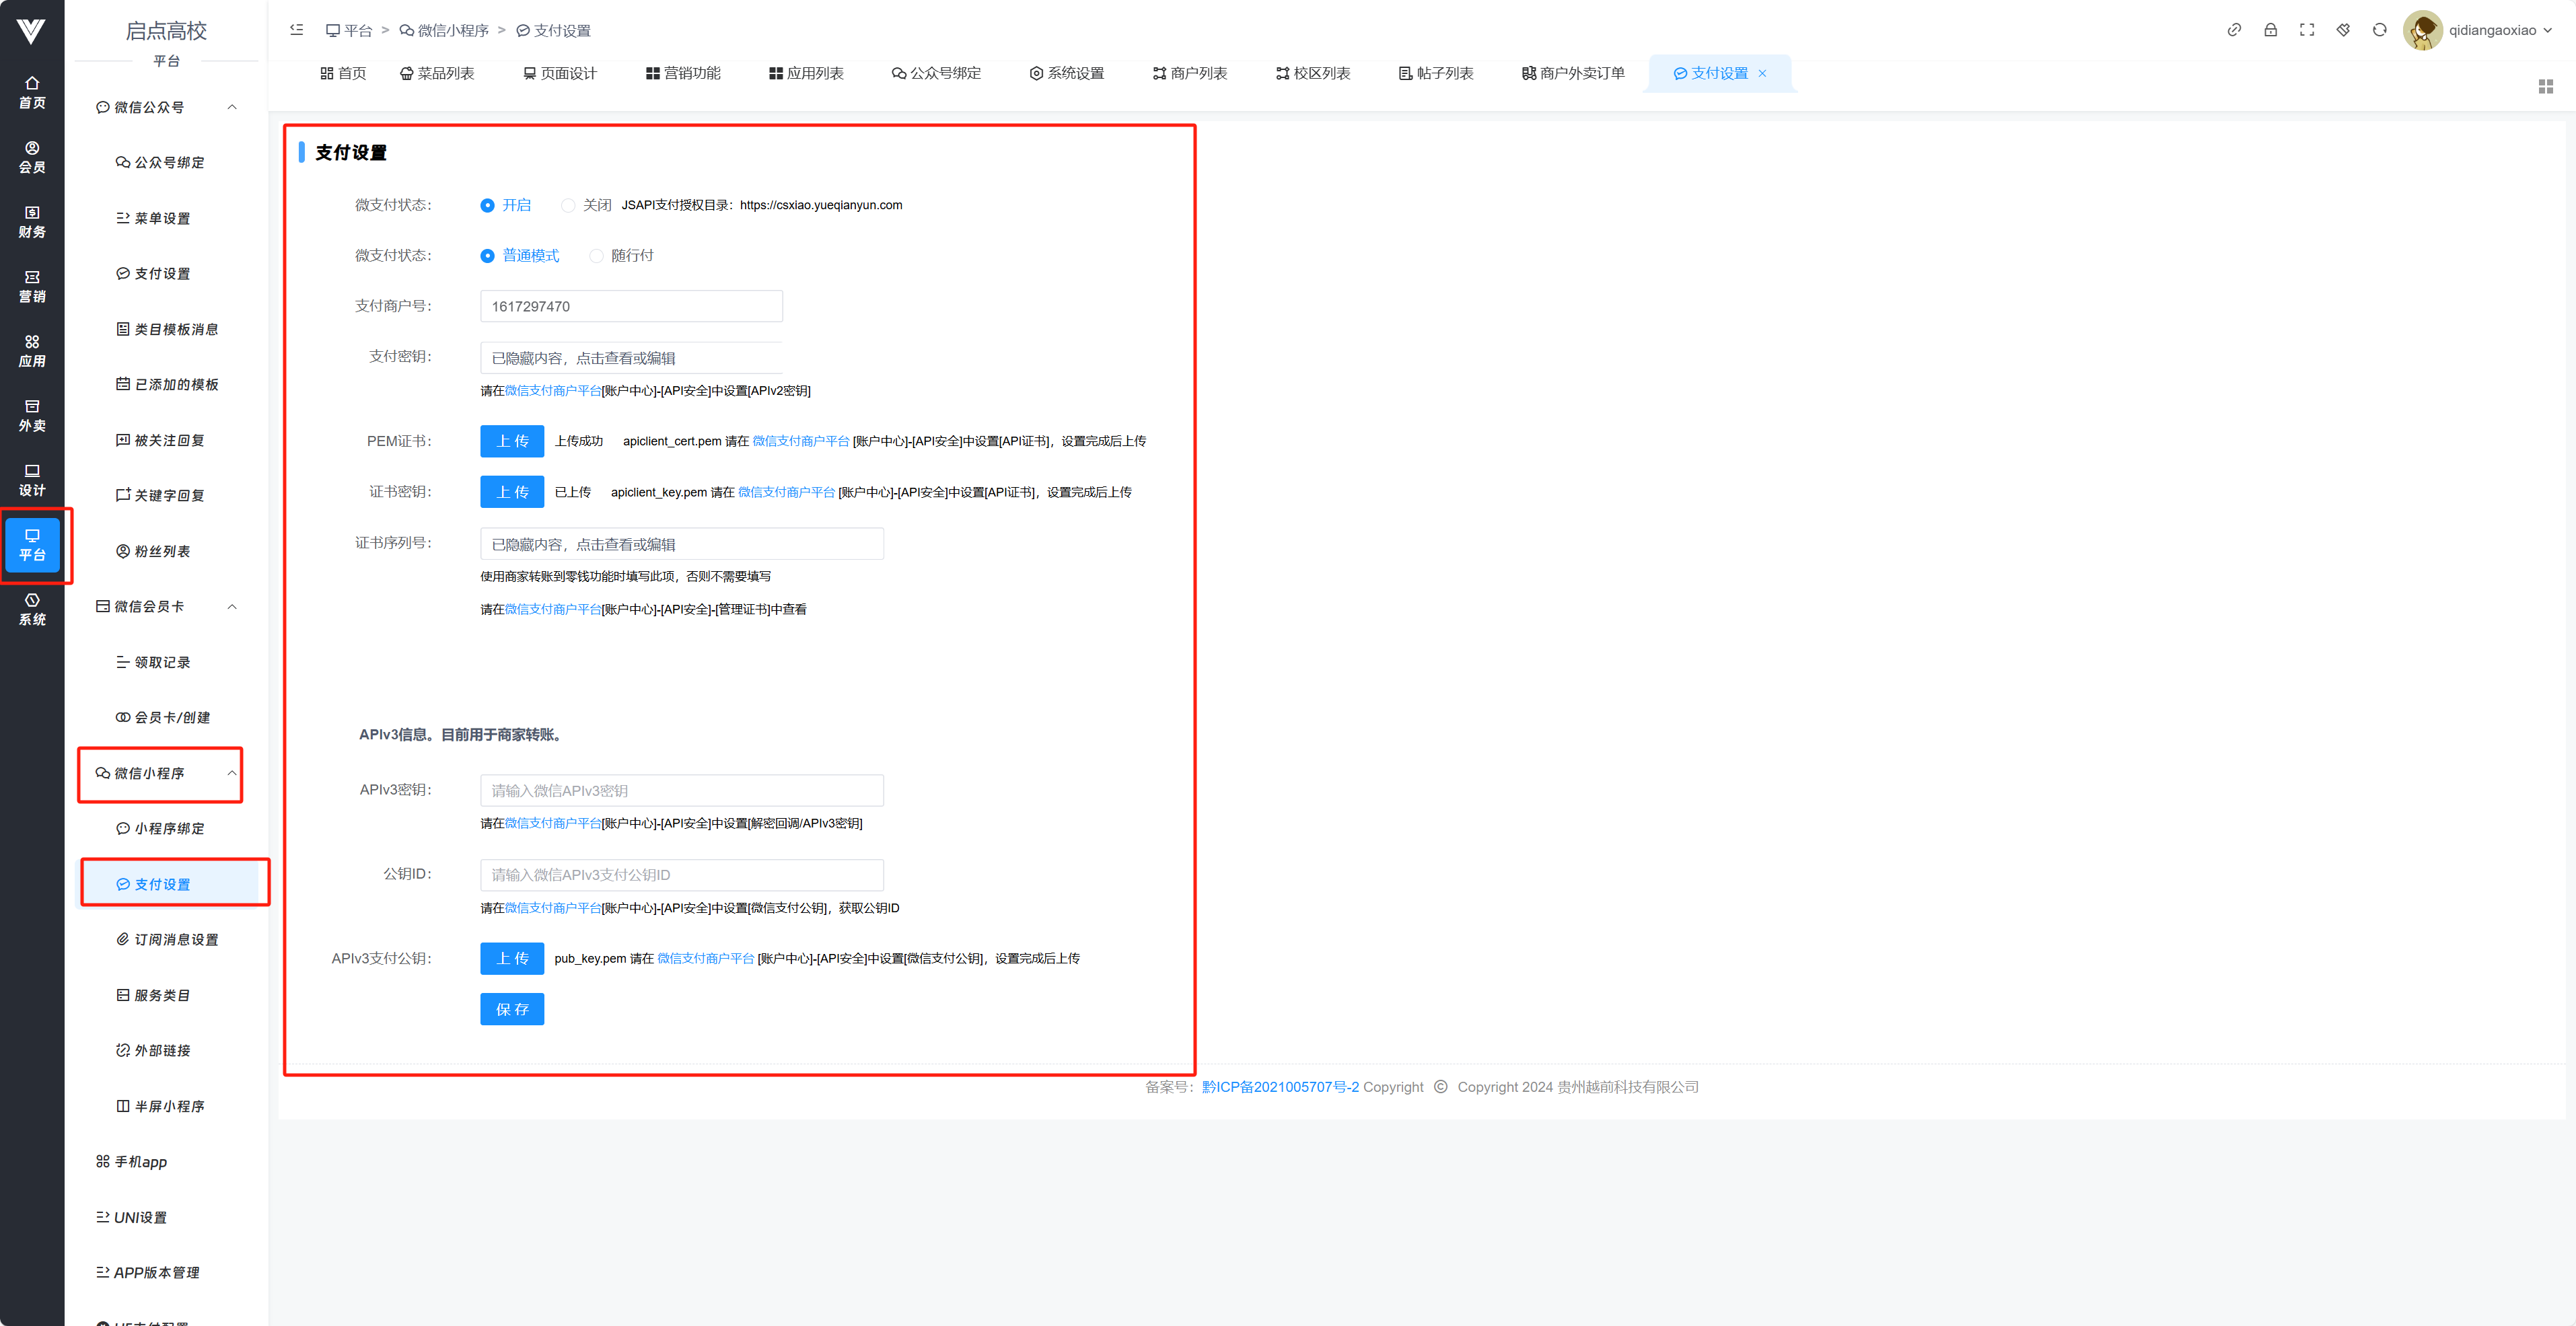The height and width of the screenshot is (1326, 2576).
Task: Click the link icon in top bar
Action: tap(2234, 30)
